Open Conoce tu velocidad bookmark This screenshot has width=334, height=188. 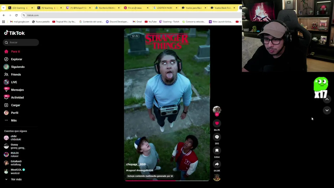pyautogui.click(x=194, y=22)
